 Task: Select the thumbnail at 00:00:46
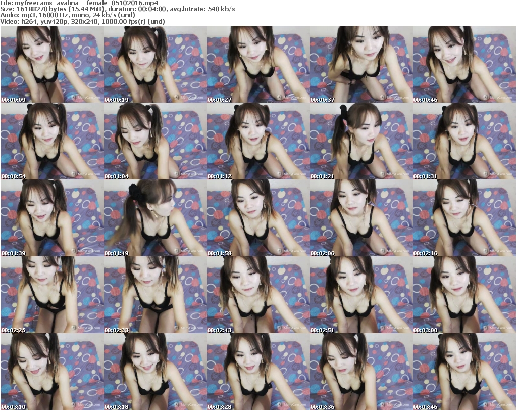(x=464, y=64)
